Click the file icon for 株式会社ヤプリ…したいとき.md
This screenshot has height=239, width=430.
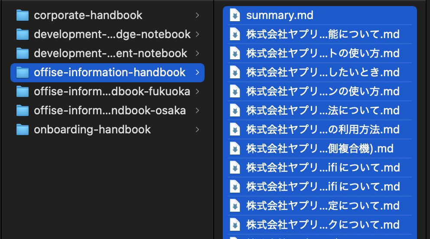[x=235, y=72]
